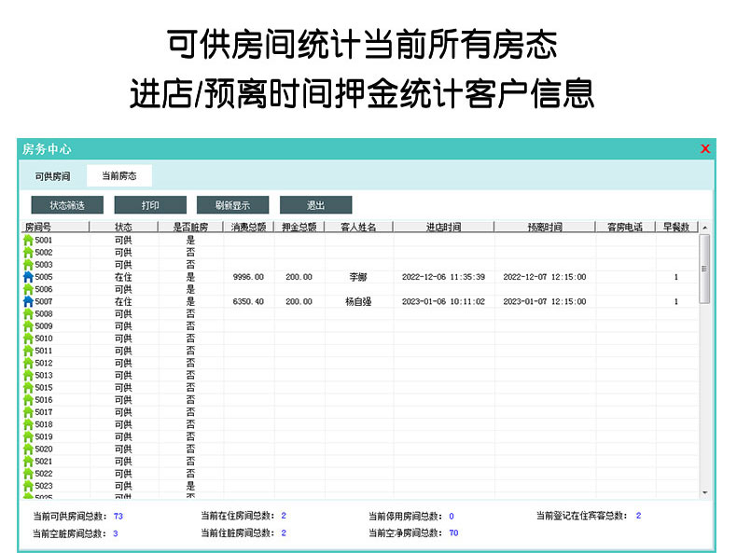Screen dimensions: 737x553
Task: Click the 消费总额 column header
Action: 249,227
